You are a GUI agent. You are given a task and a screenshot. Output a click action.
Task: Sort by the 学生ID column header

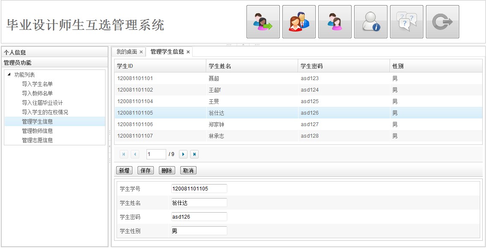(160, 66)
